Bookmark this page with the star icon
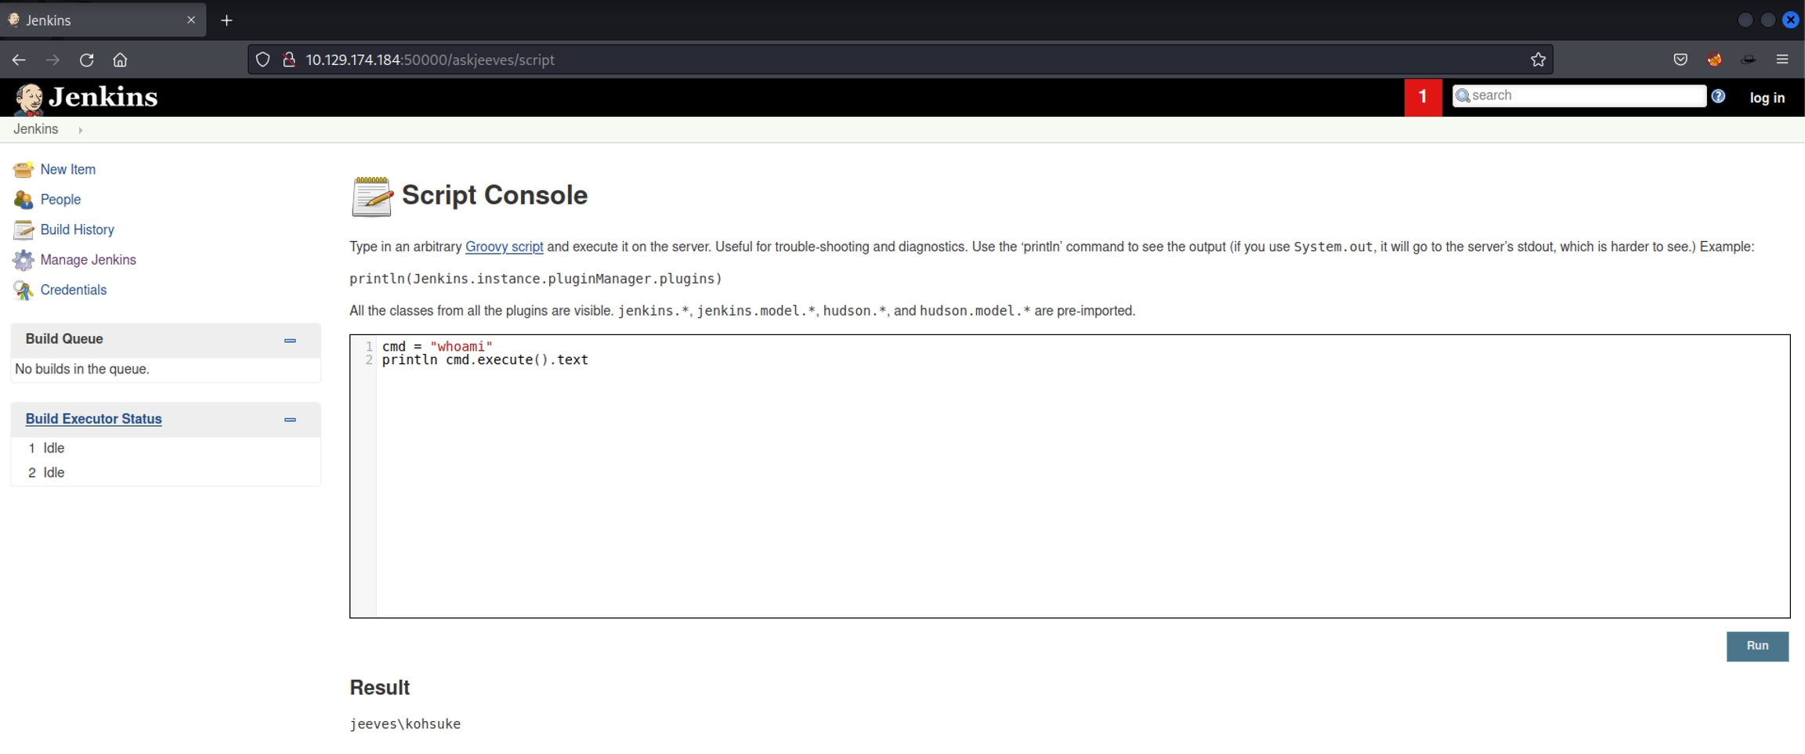Screen dimensions: 1805x754 1538,60
